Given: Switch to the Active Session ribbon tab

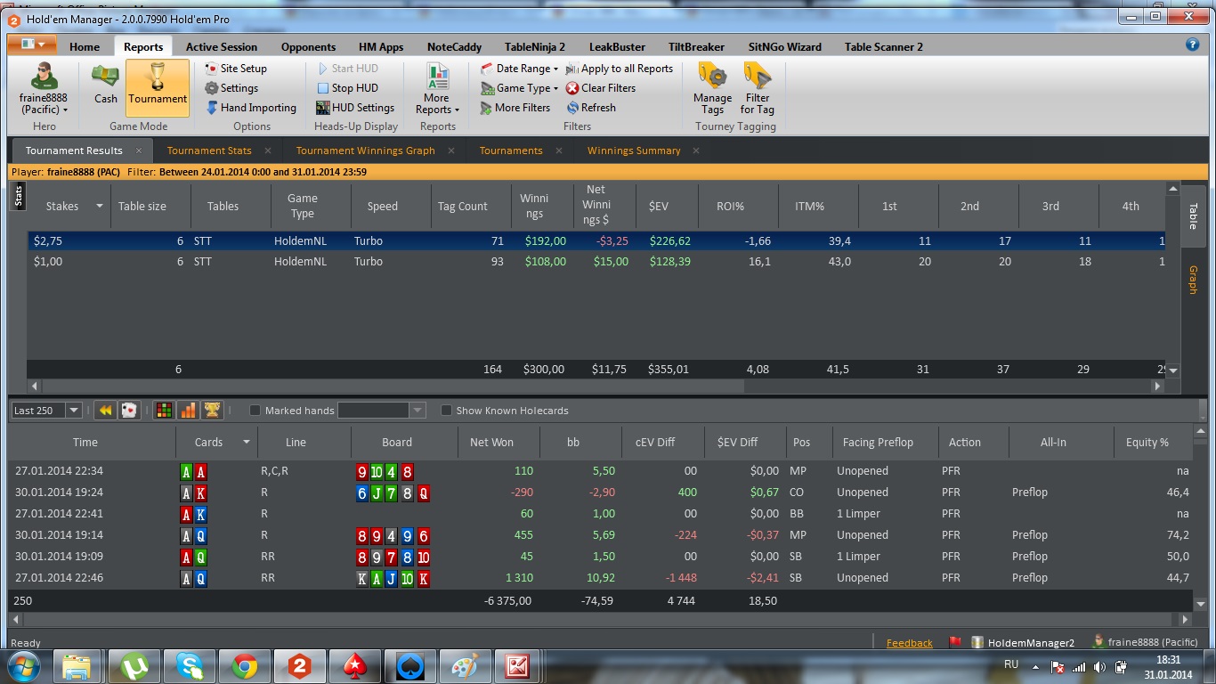Looking at the screenshot, I should pos(222,47).
